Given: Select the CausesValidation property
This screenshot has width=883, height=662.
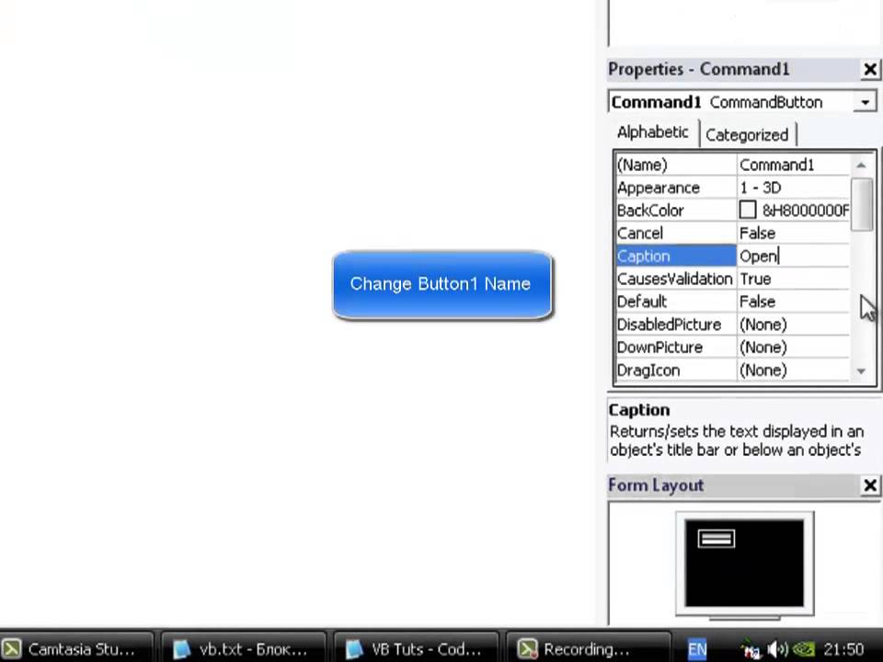Looking at the screenshot, I should (676, 279).
